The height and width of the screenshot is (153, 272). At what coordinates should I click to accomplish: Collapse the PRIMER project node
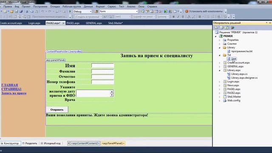216,36
